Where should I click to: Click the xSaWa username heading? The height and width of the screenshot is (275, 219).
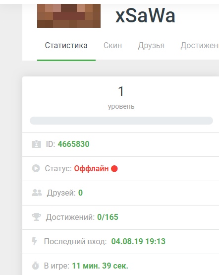click(x=145, y=16)
